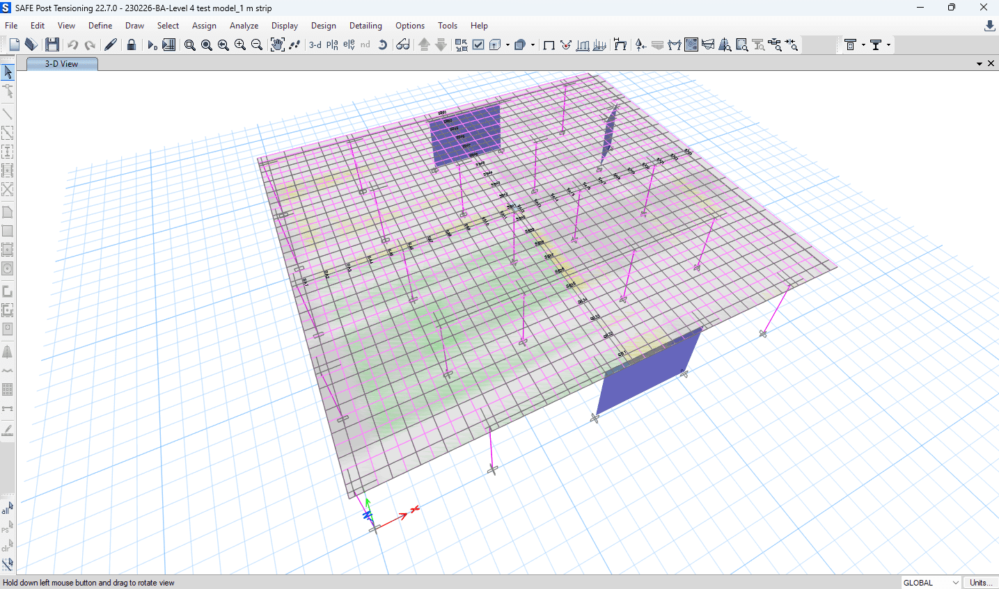This screenshot has height=589, width=999.
Task: Select the Reshape Object tool
Action: pyautogui.click(x=8, y=90)
